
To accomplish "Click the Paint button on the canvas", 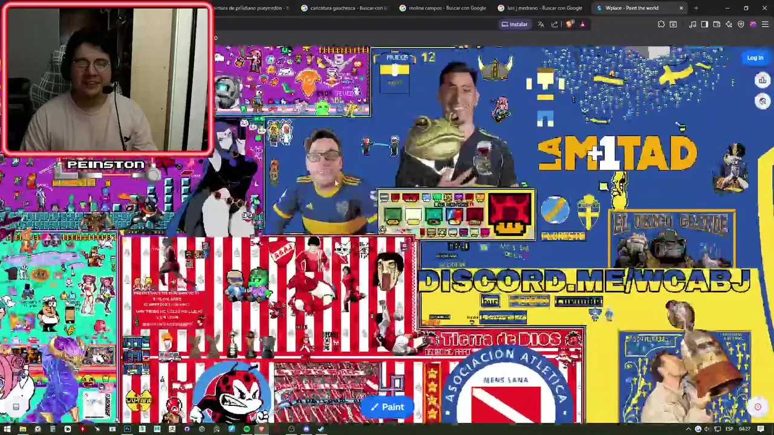I will click(x=387, y=407).
